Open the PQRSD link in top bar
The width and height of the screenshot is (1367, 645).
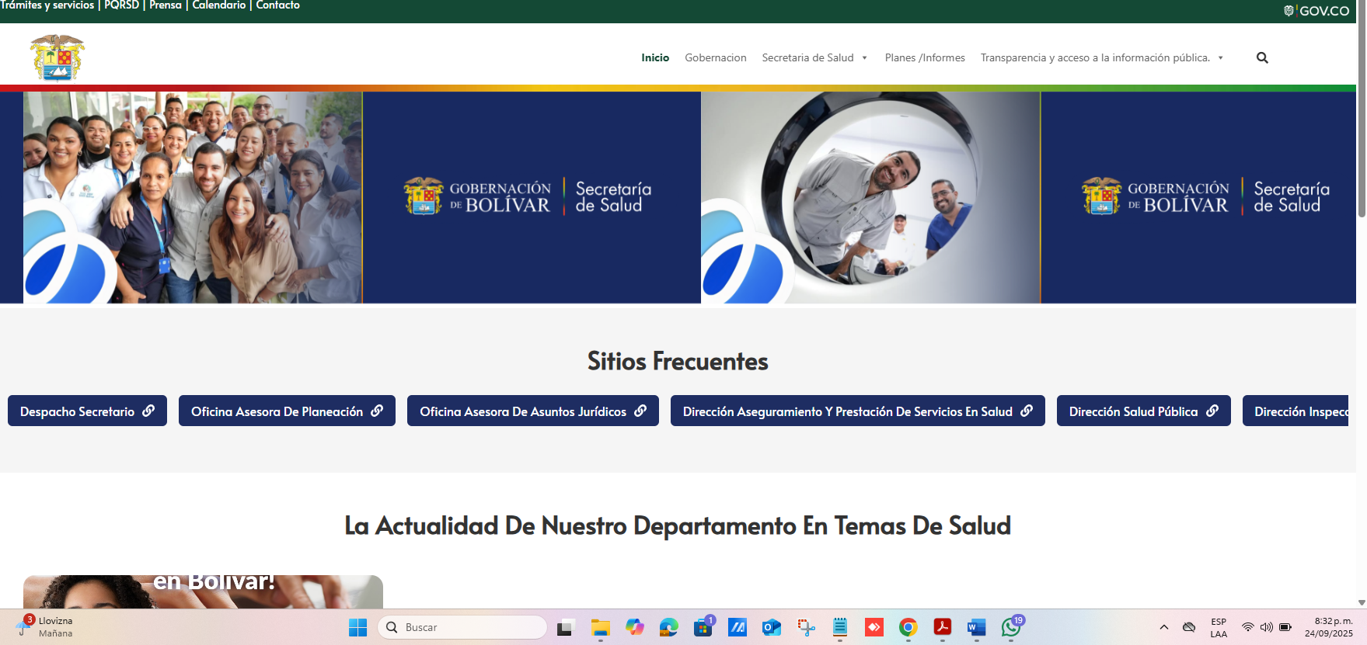click(122, 5)
